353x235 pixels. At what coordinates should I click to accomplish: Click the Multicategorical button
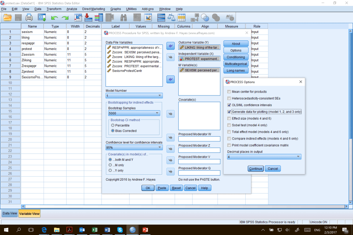(x=236, y=64)
